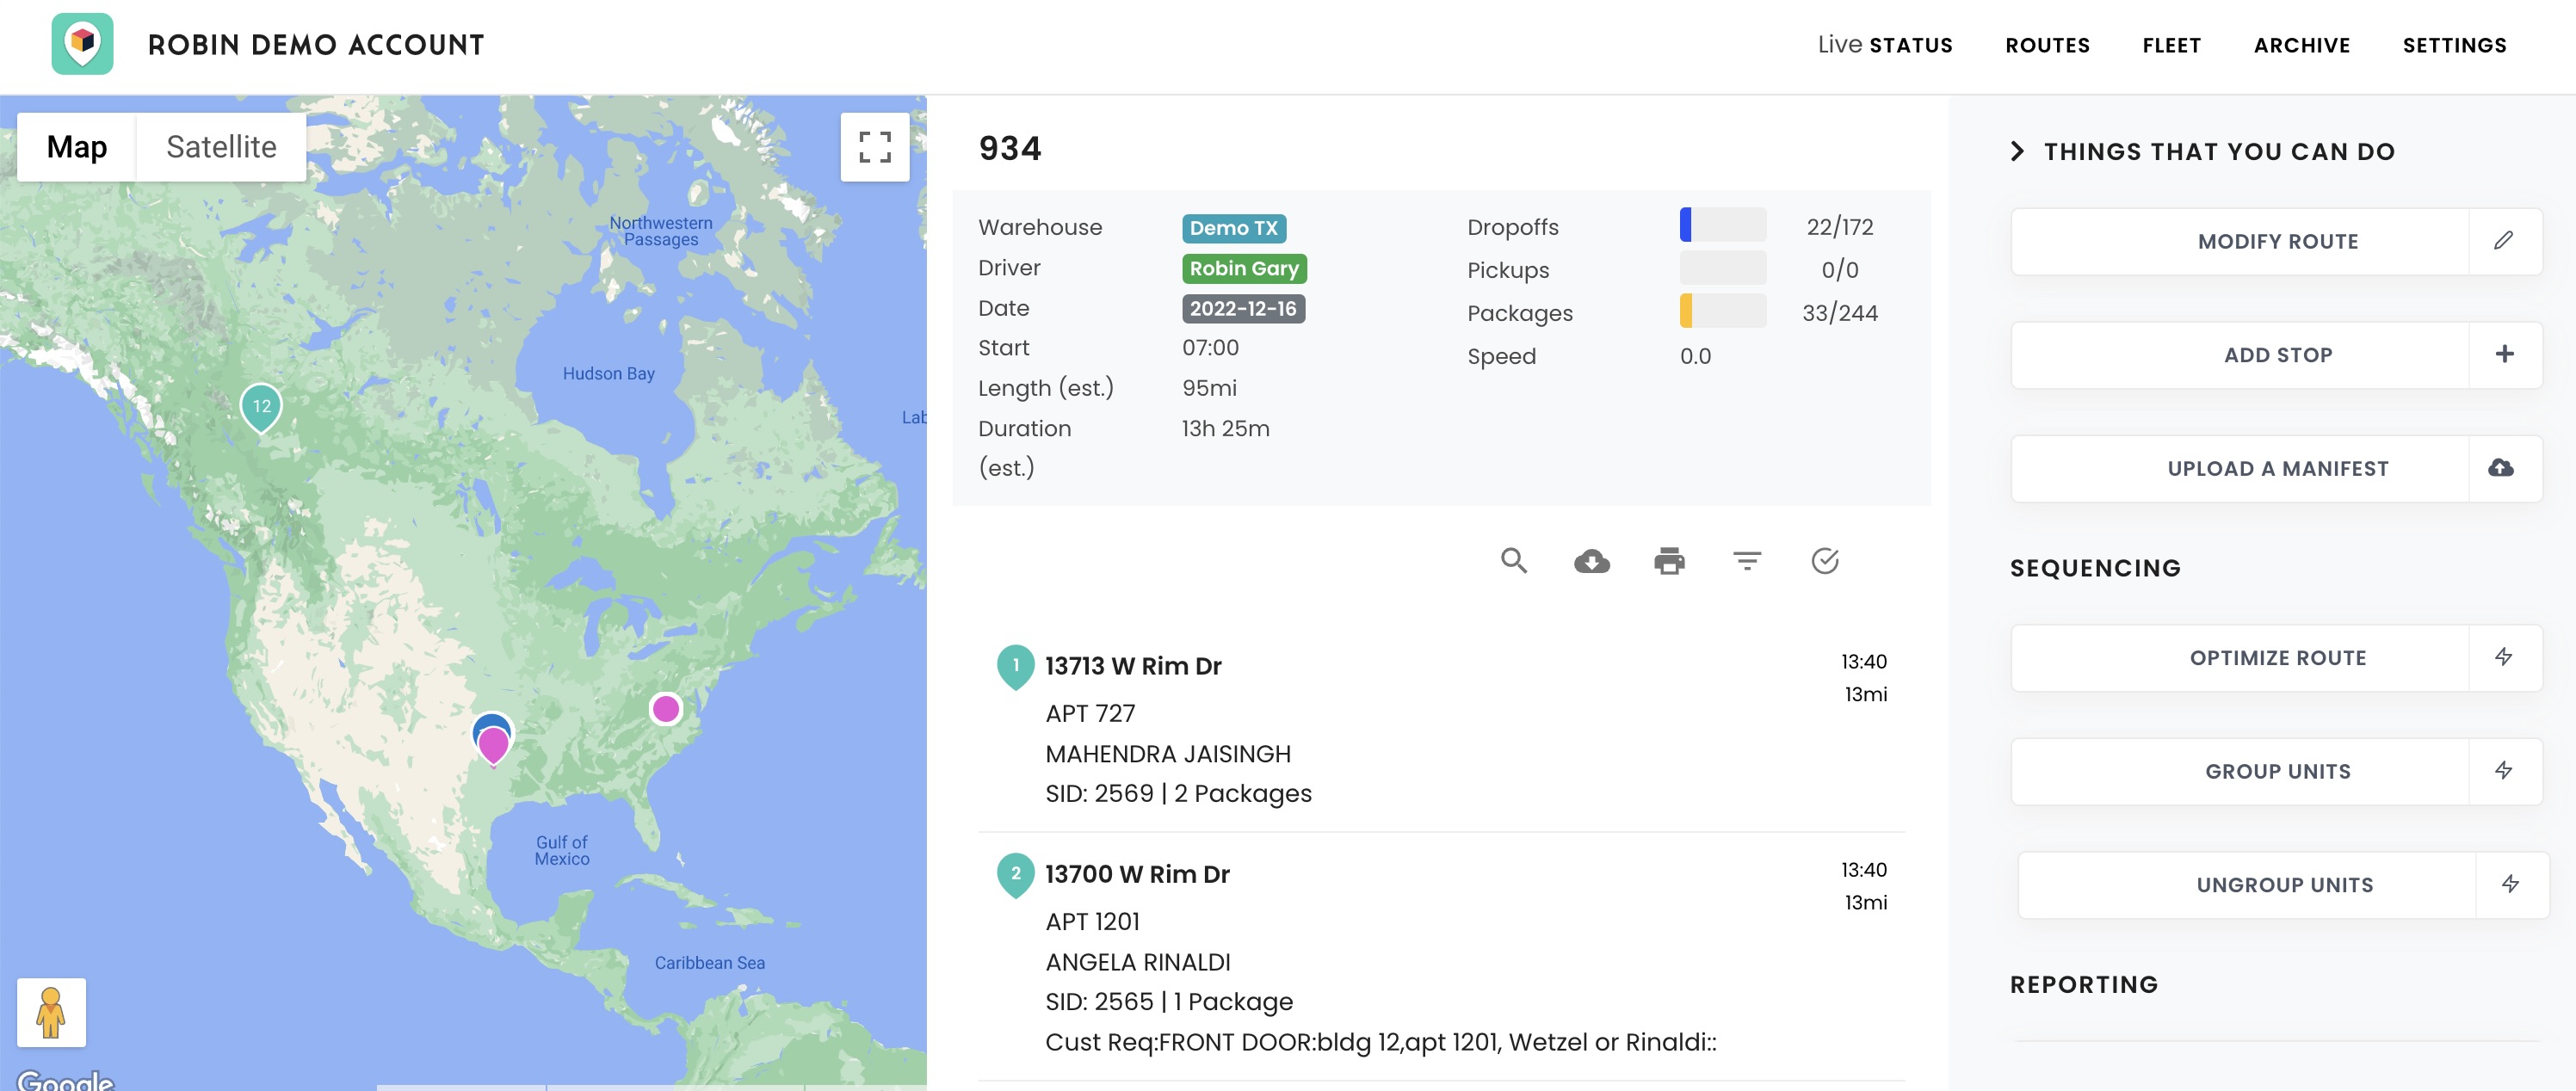Open the Live Status page

coord(1884,45)
